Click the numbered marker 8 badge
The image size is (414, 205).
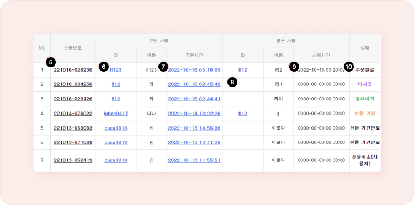[232, 82]
